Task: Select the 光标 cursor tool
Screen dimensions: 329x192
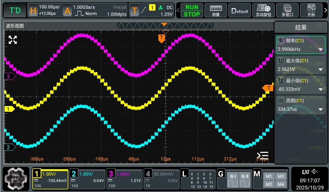Action: [x=311, y=10]
